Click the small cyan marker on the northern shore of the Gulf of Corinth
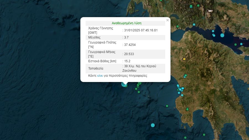Viewport: 249px width, 140px height. point(194,24)
